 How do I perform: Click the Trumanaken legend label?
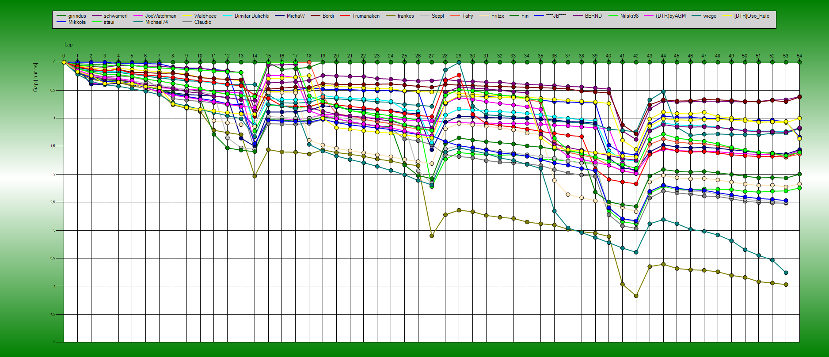365,16
